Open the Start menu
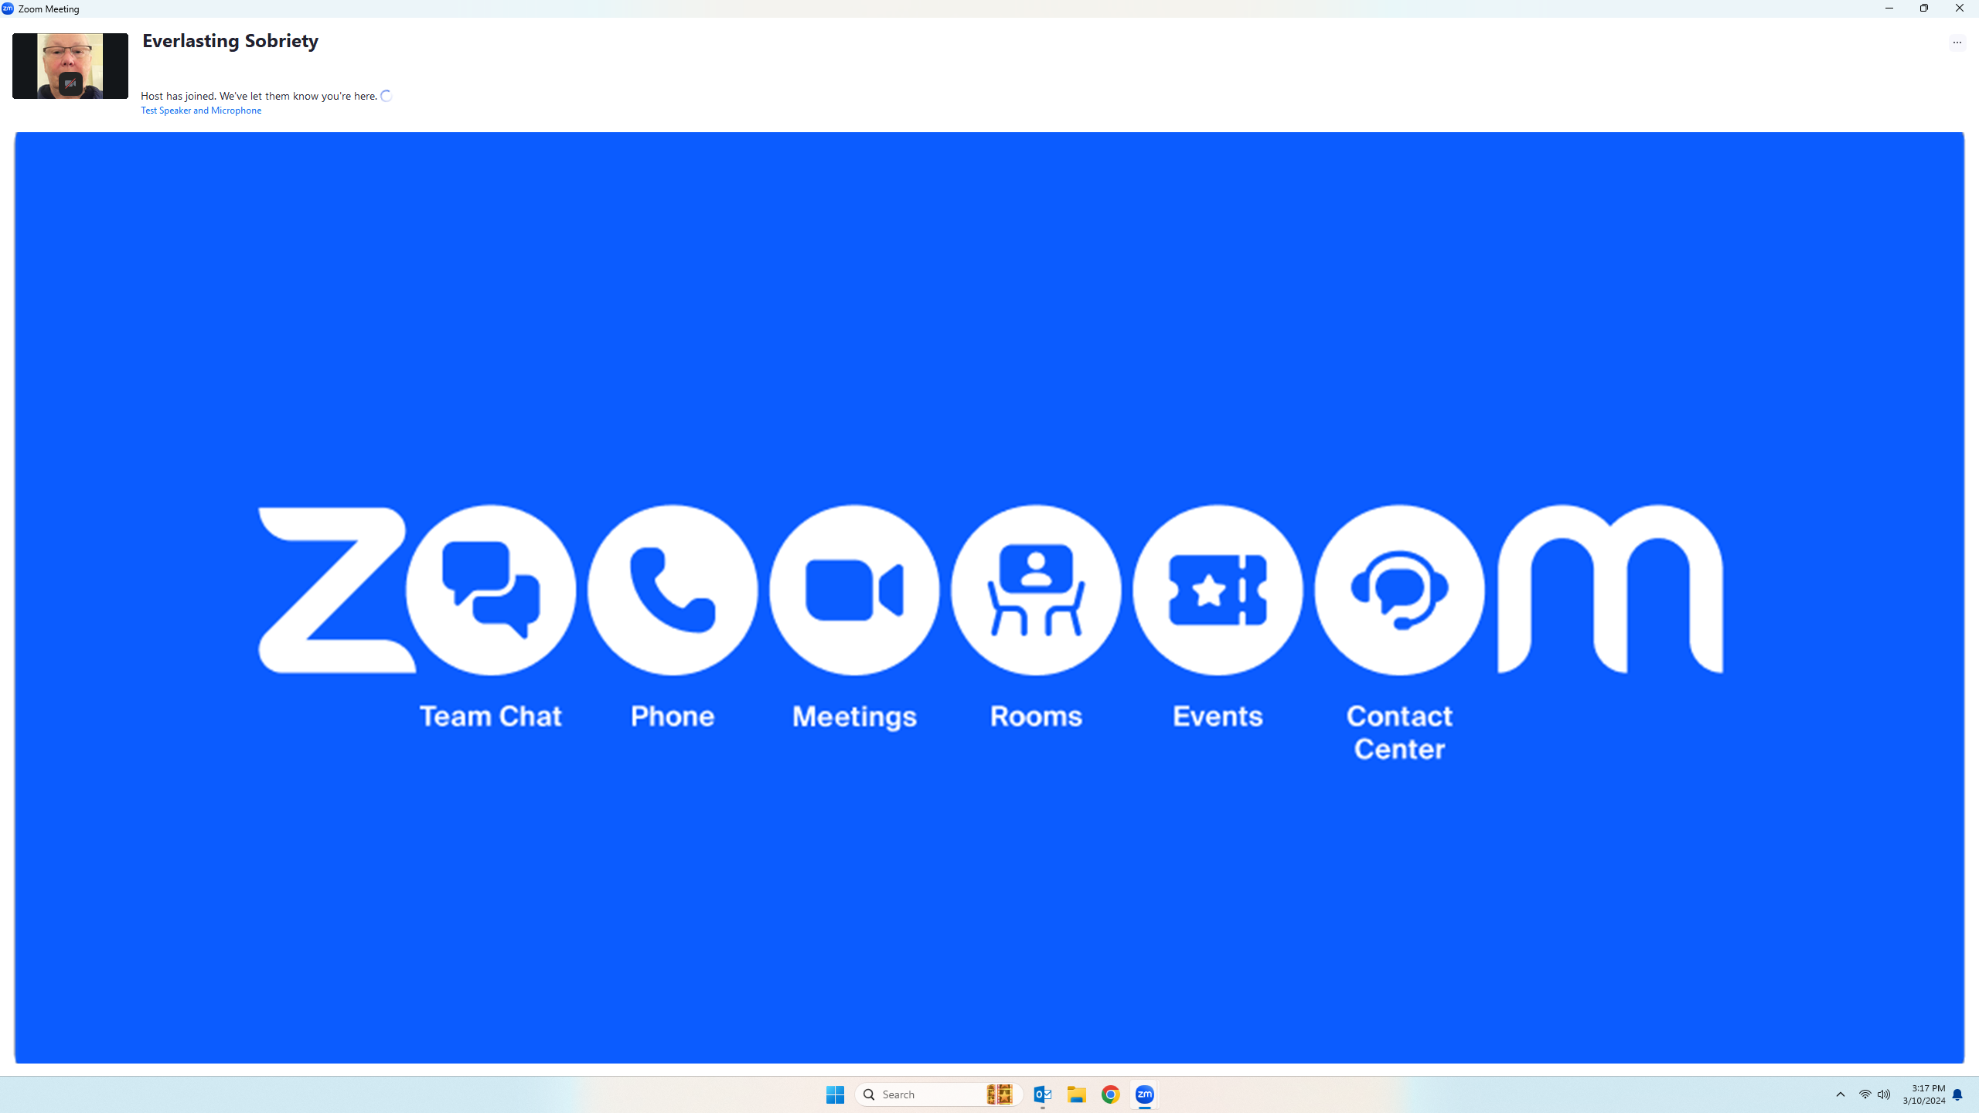1979x1113 pixels. pos(835,1094)
